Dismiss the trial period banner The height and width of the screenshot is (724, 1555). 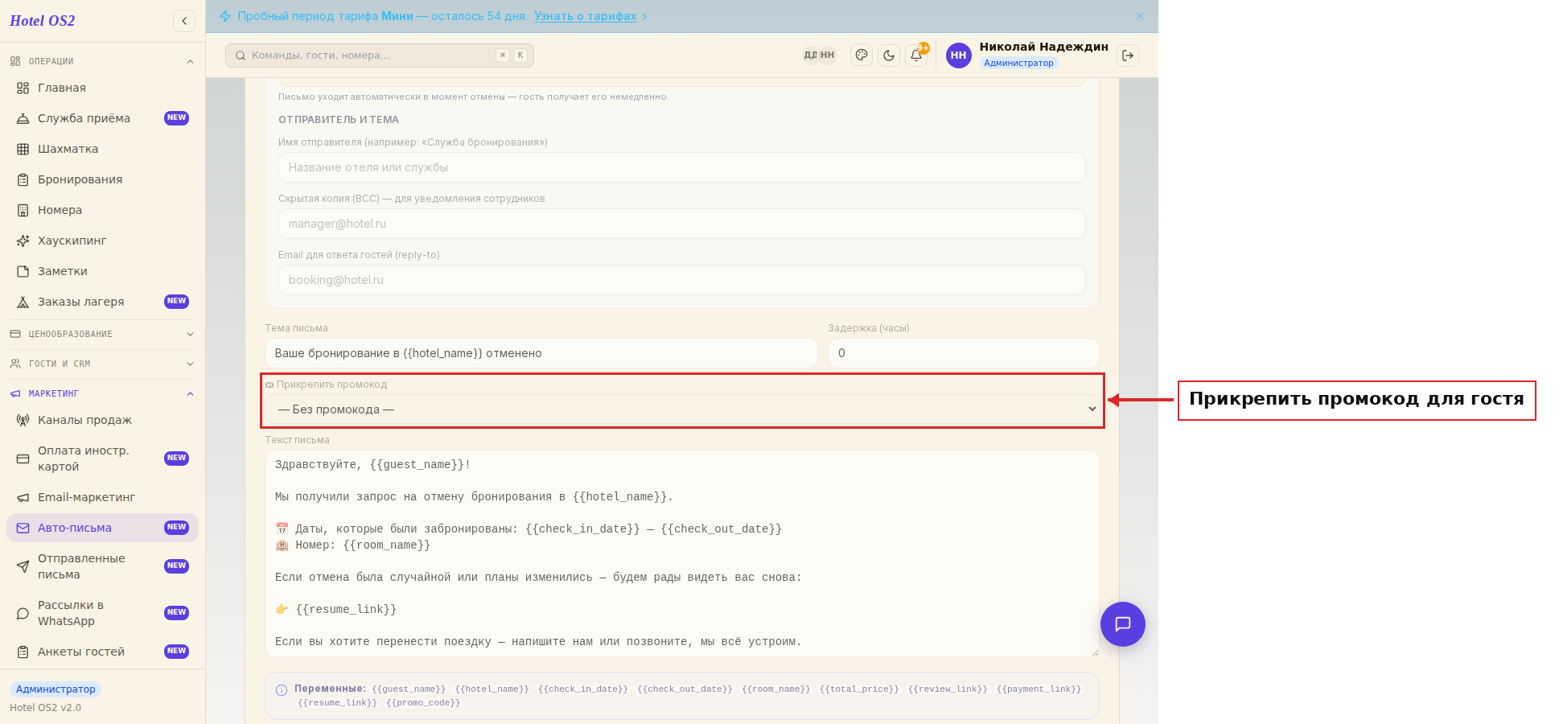tap(1140, 16)
